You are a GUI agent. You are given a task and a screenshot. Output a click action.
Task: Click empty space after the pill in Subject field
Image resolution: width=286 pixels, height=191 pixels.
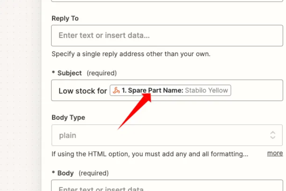pyautogui.click(x=256, y=90)
